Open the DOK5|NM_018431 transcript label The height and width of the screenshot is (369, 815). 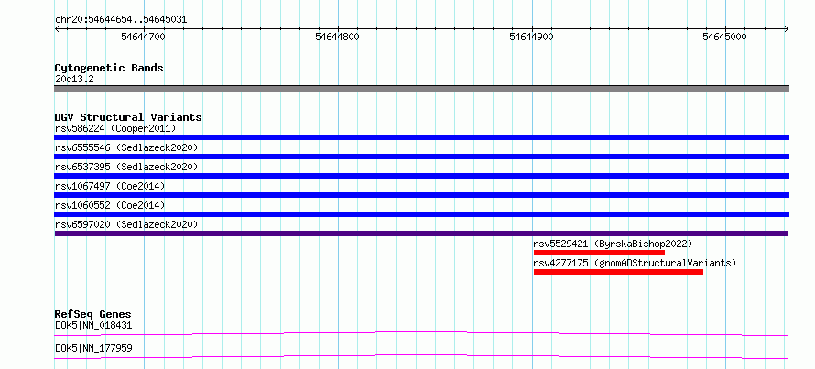tap(93, 326)
